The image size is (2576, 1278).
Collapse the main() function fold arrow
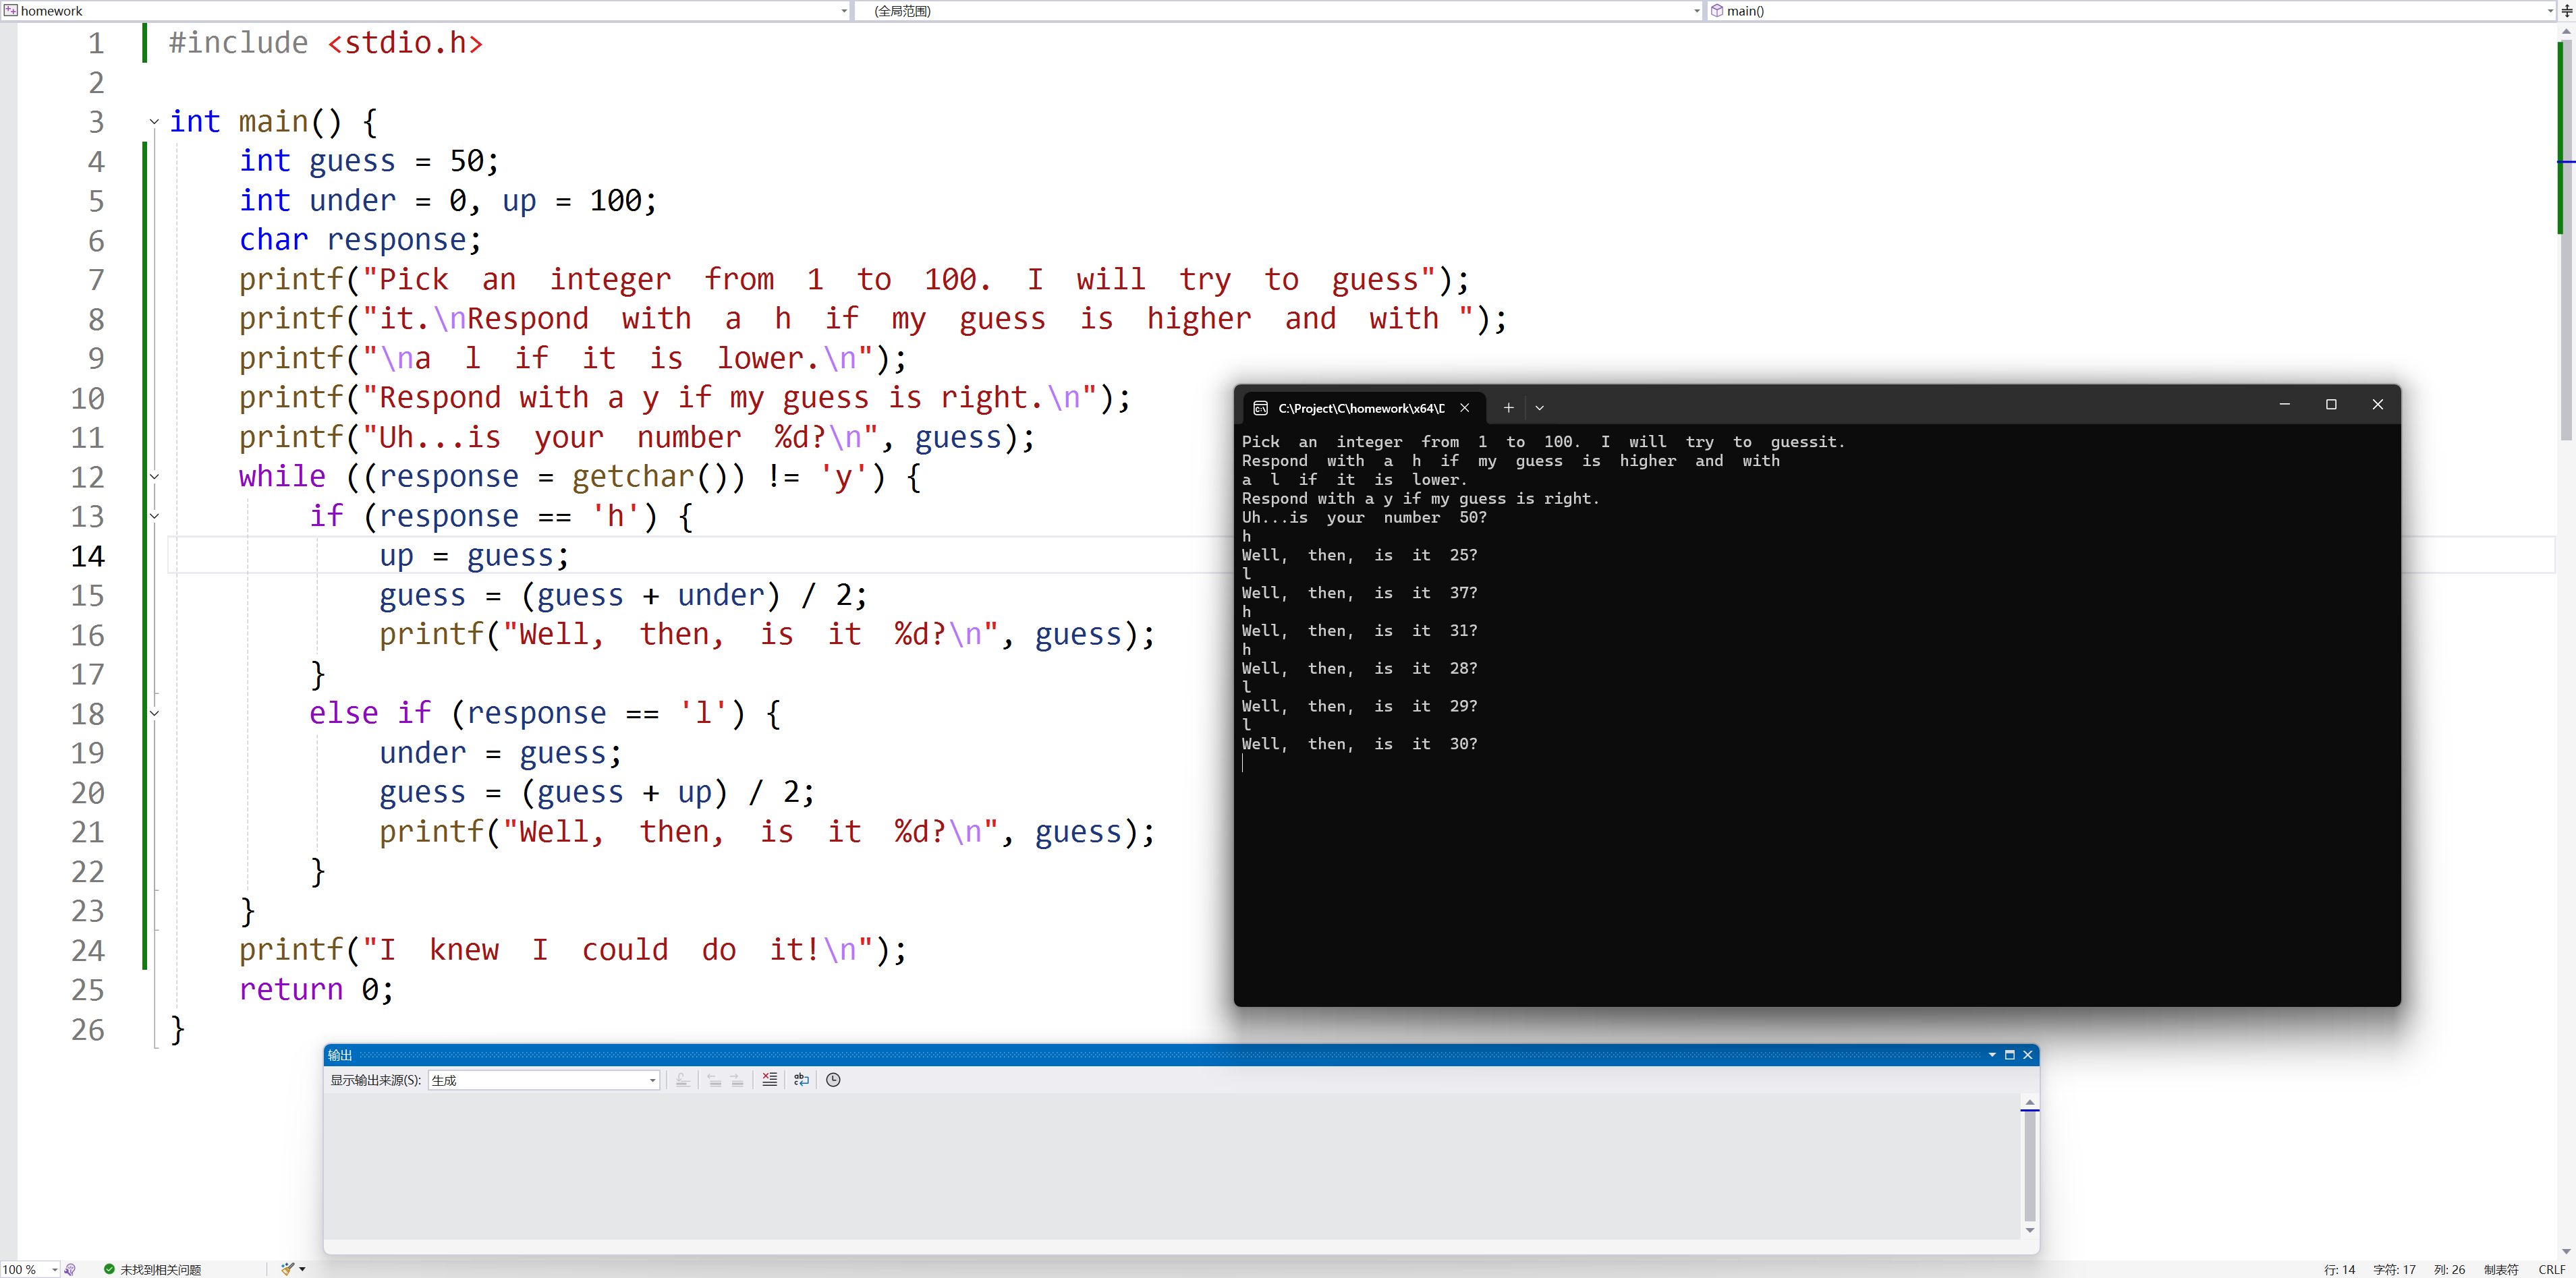click(x=154, y=122)
